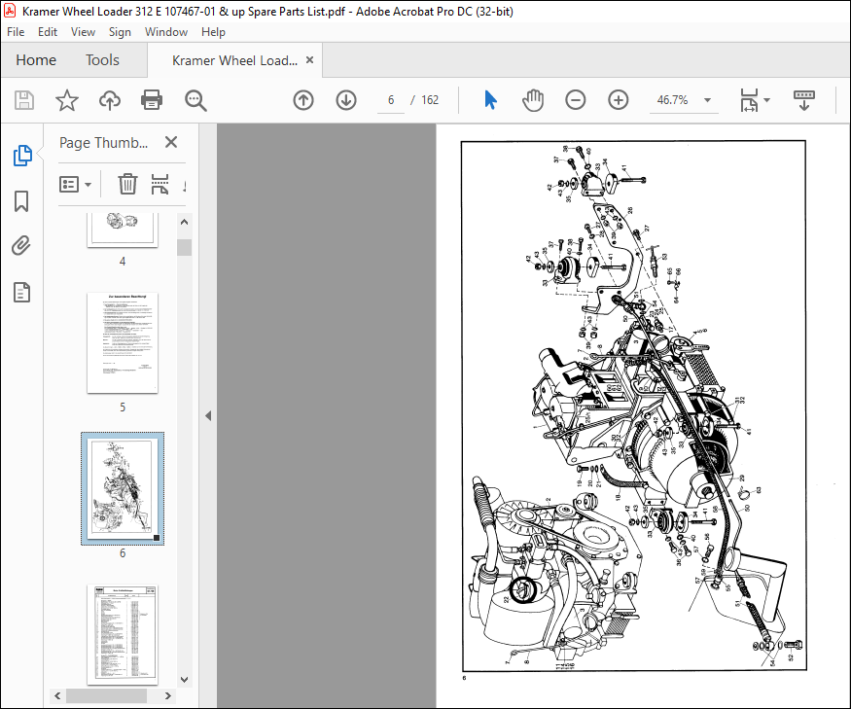The image size is (851, 709).
Task: Click the 162 total pages label
Action: point(430,100)
